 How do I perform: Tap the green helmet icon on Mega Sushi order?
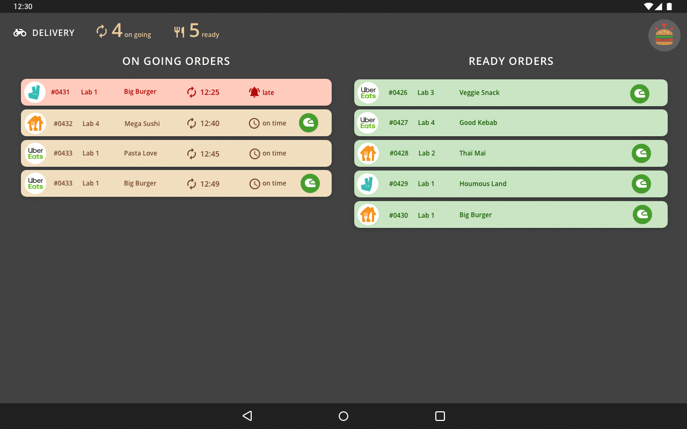pyautogui.click(x=309, y=123)
